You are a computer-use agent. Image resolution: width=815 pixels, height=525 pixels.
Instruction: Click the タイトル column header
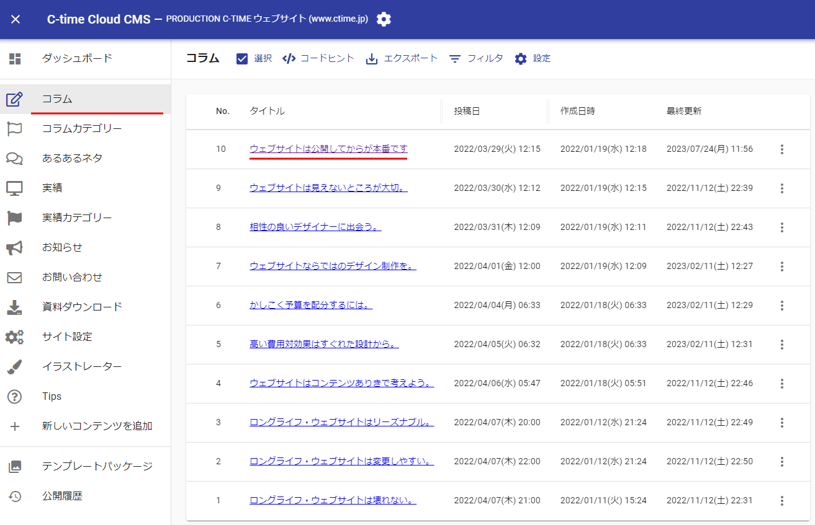point(268,111)
